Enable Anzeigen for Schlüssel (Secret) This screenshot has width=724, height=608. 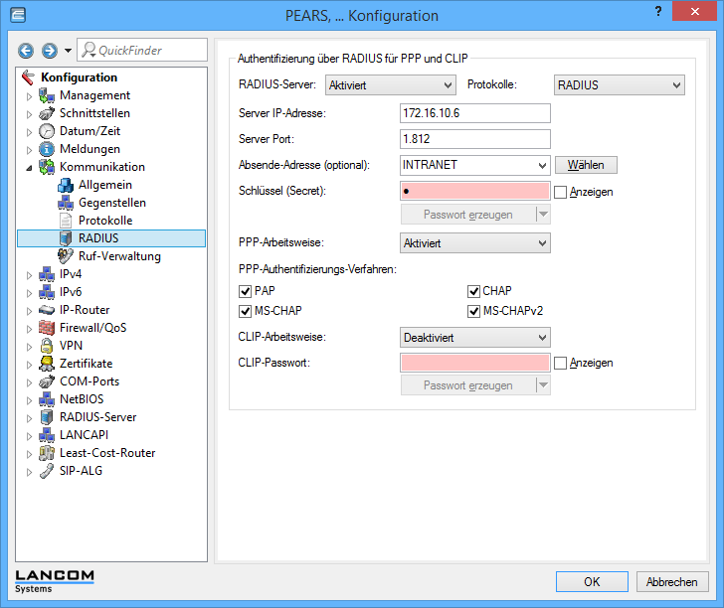tap(560, 192)
